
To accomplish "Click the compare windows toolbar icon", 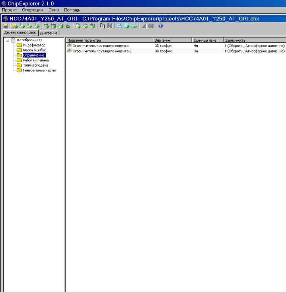I will pyautogui.click(x=102, y=26).
